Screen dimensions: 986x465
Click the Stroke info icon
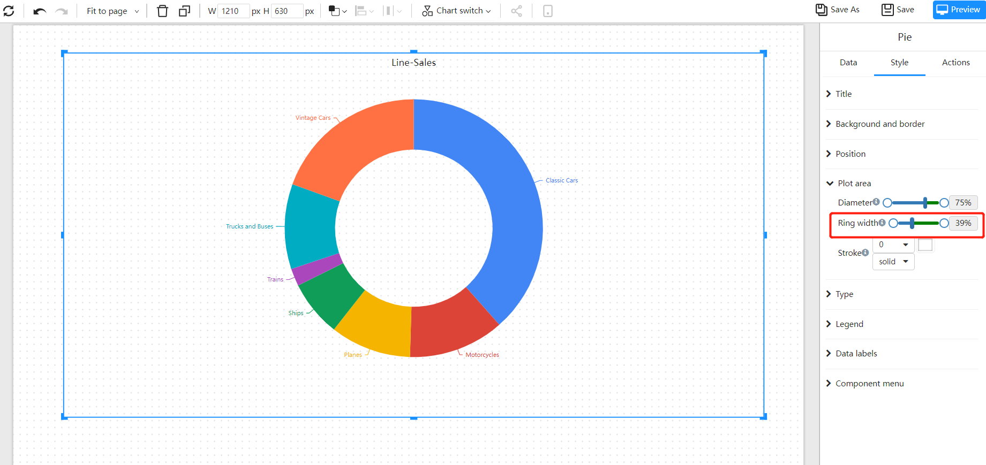[865, 253]
